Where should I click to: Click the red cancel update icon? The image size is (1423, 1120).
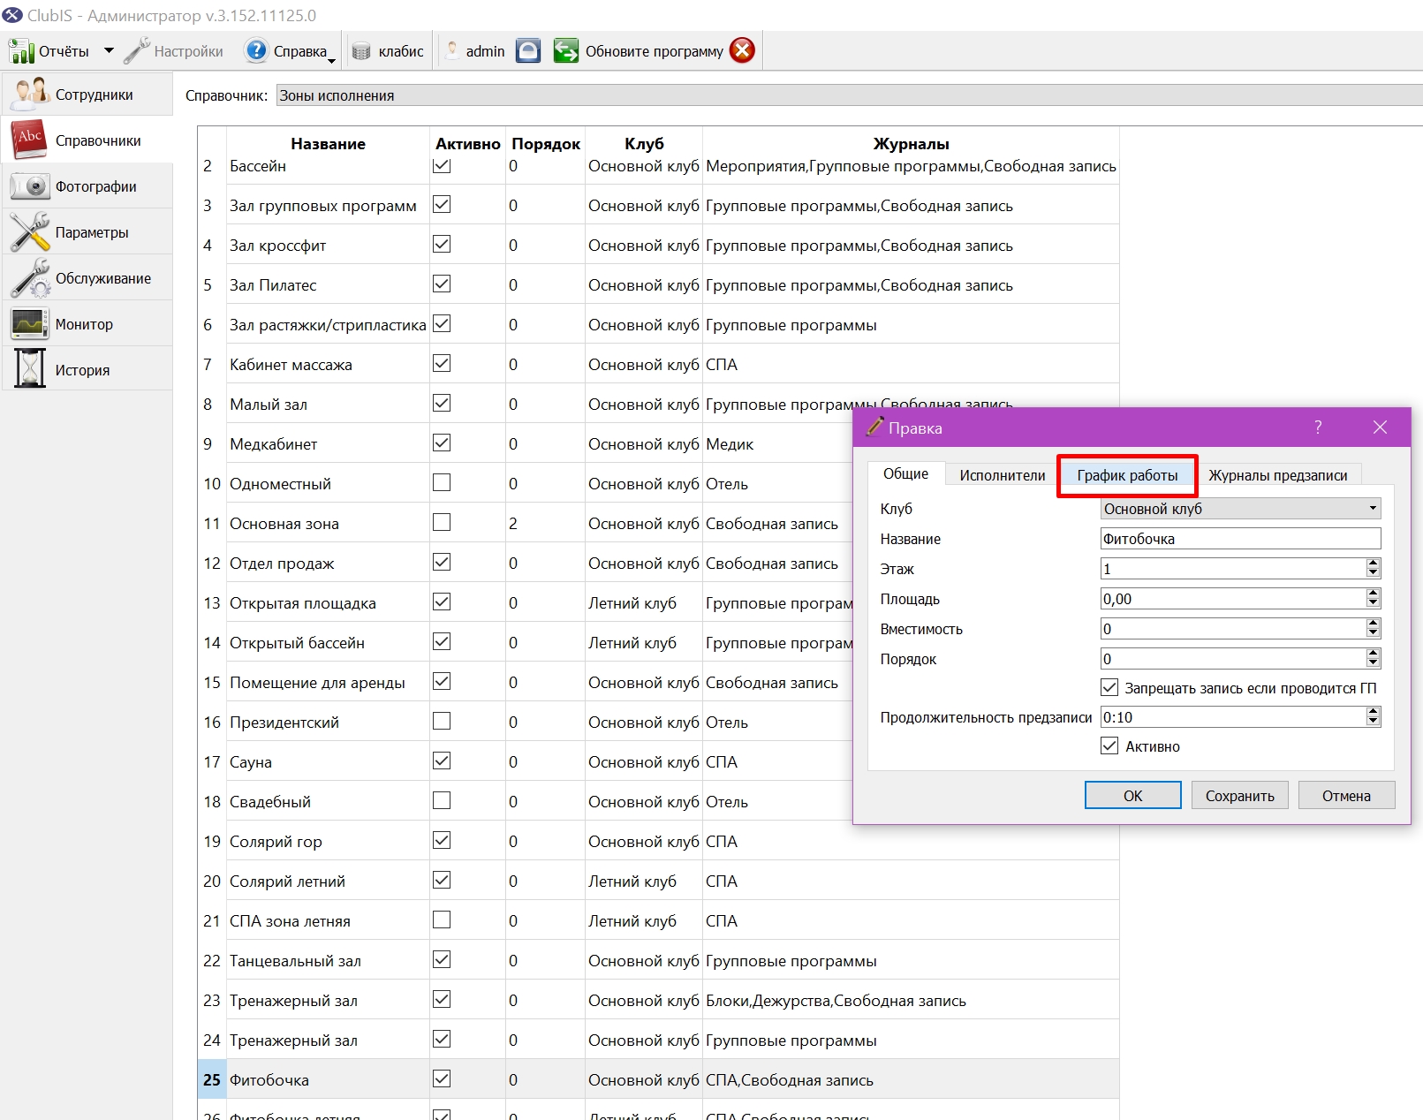[x=743, y=50]
